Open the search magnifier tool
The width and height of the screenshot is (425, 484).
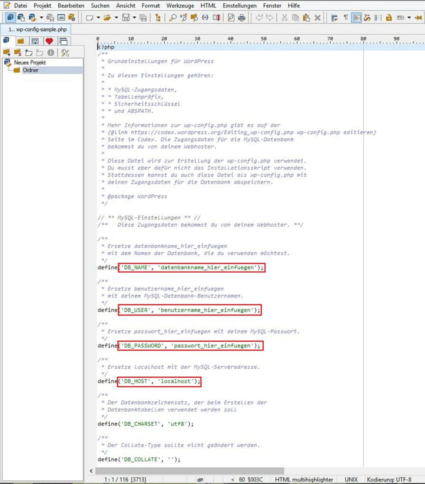(172, 18)
